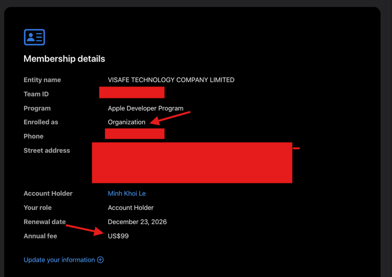Click the Enrolled as field label
The height and width of the screenshot is (277, 392).
(x=41, y=122)
